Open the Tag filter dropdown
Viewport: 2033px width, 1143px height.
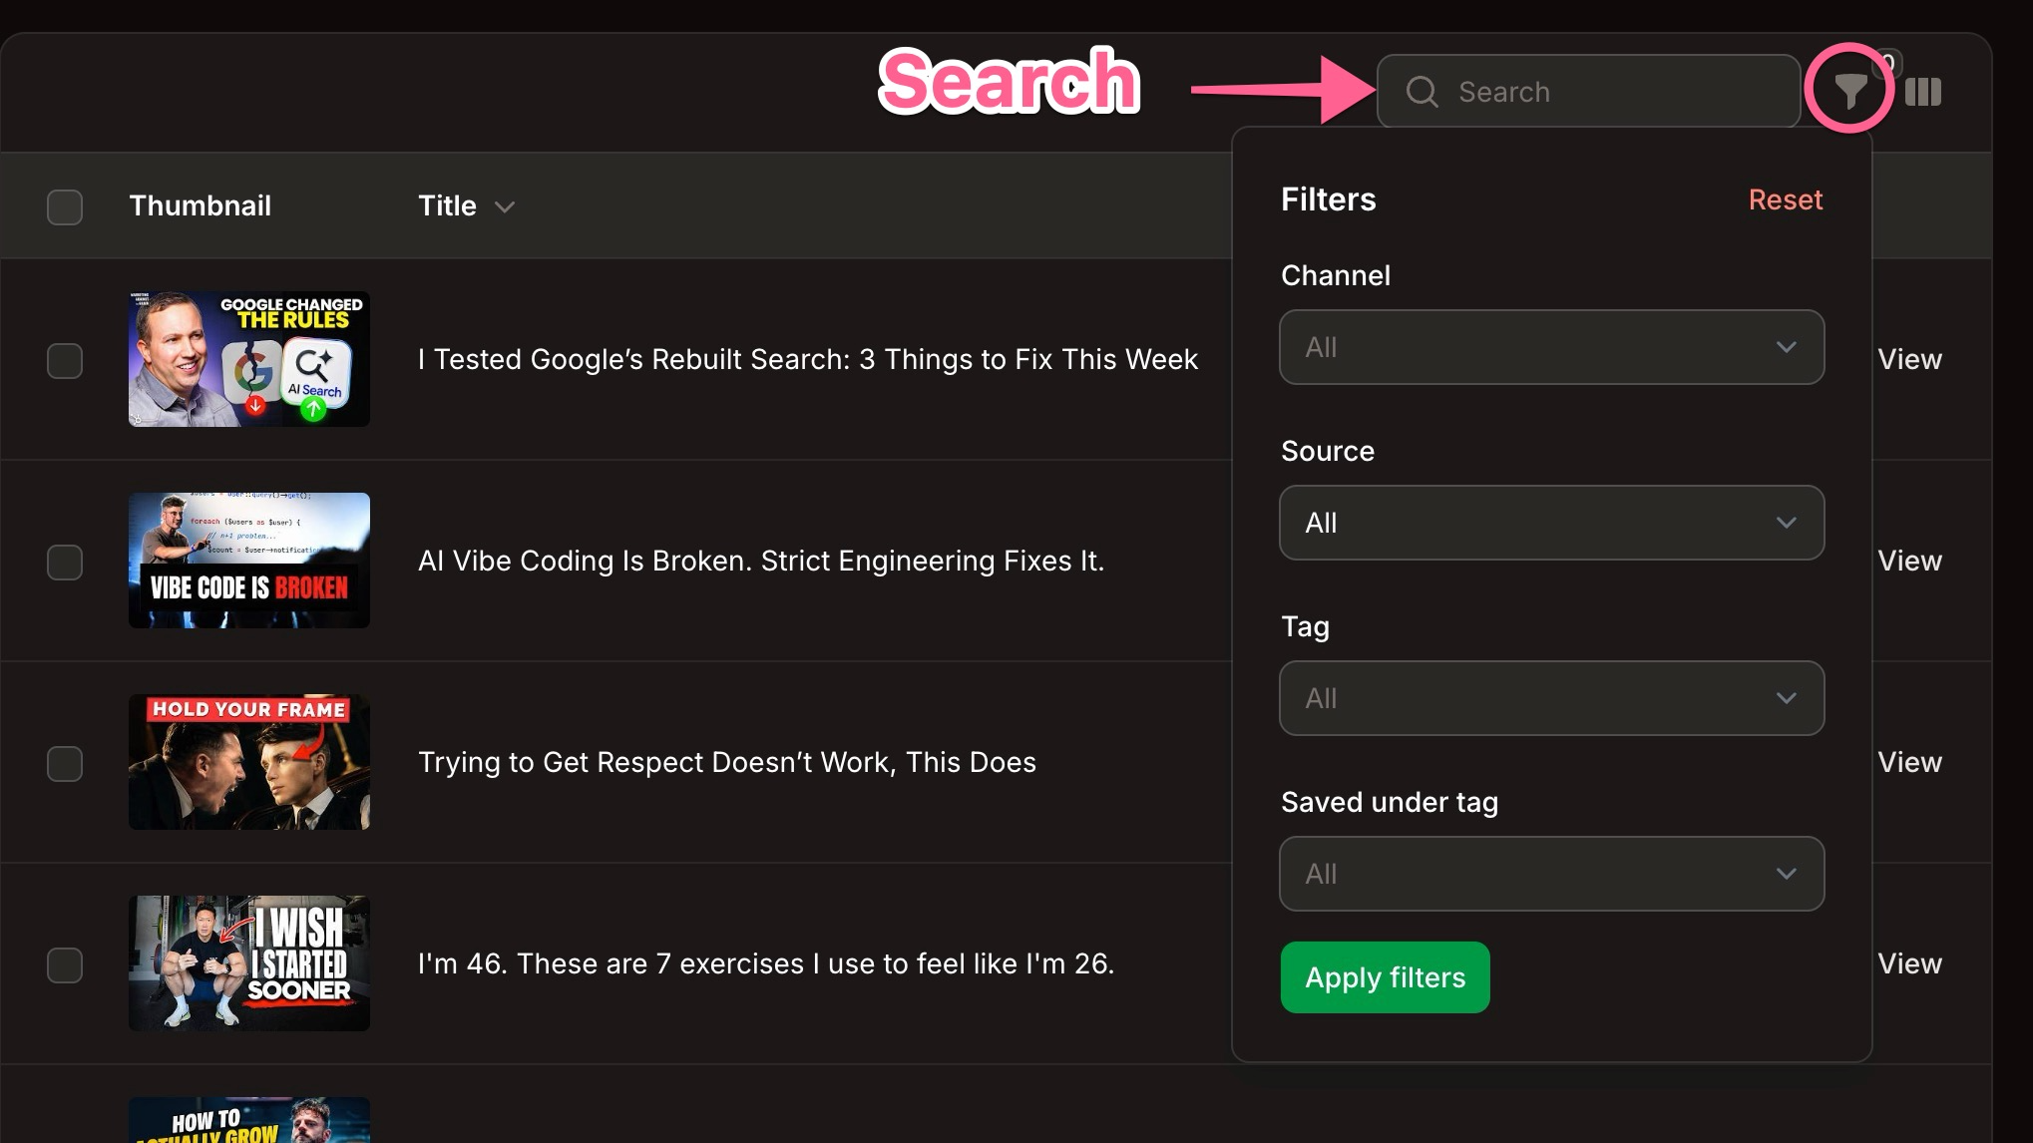(1551, 698)
